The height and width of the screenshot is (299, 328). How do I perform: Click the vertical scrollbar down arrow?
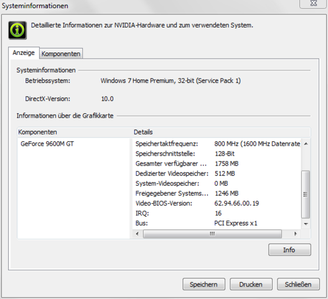[x=306, y=224]
